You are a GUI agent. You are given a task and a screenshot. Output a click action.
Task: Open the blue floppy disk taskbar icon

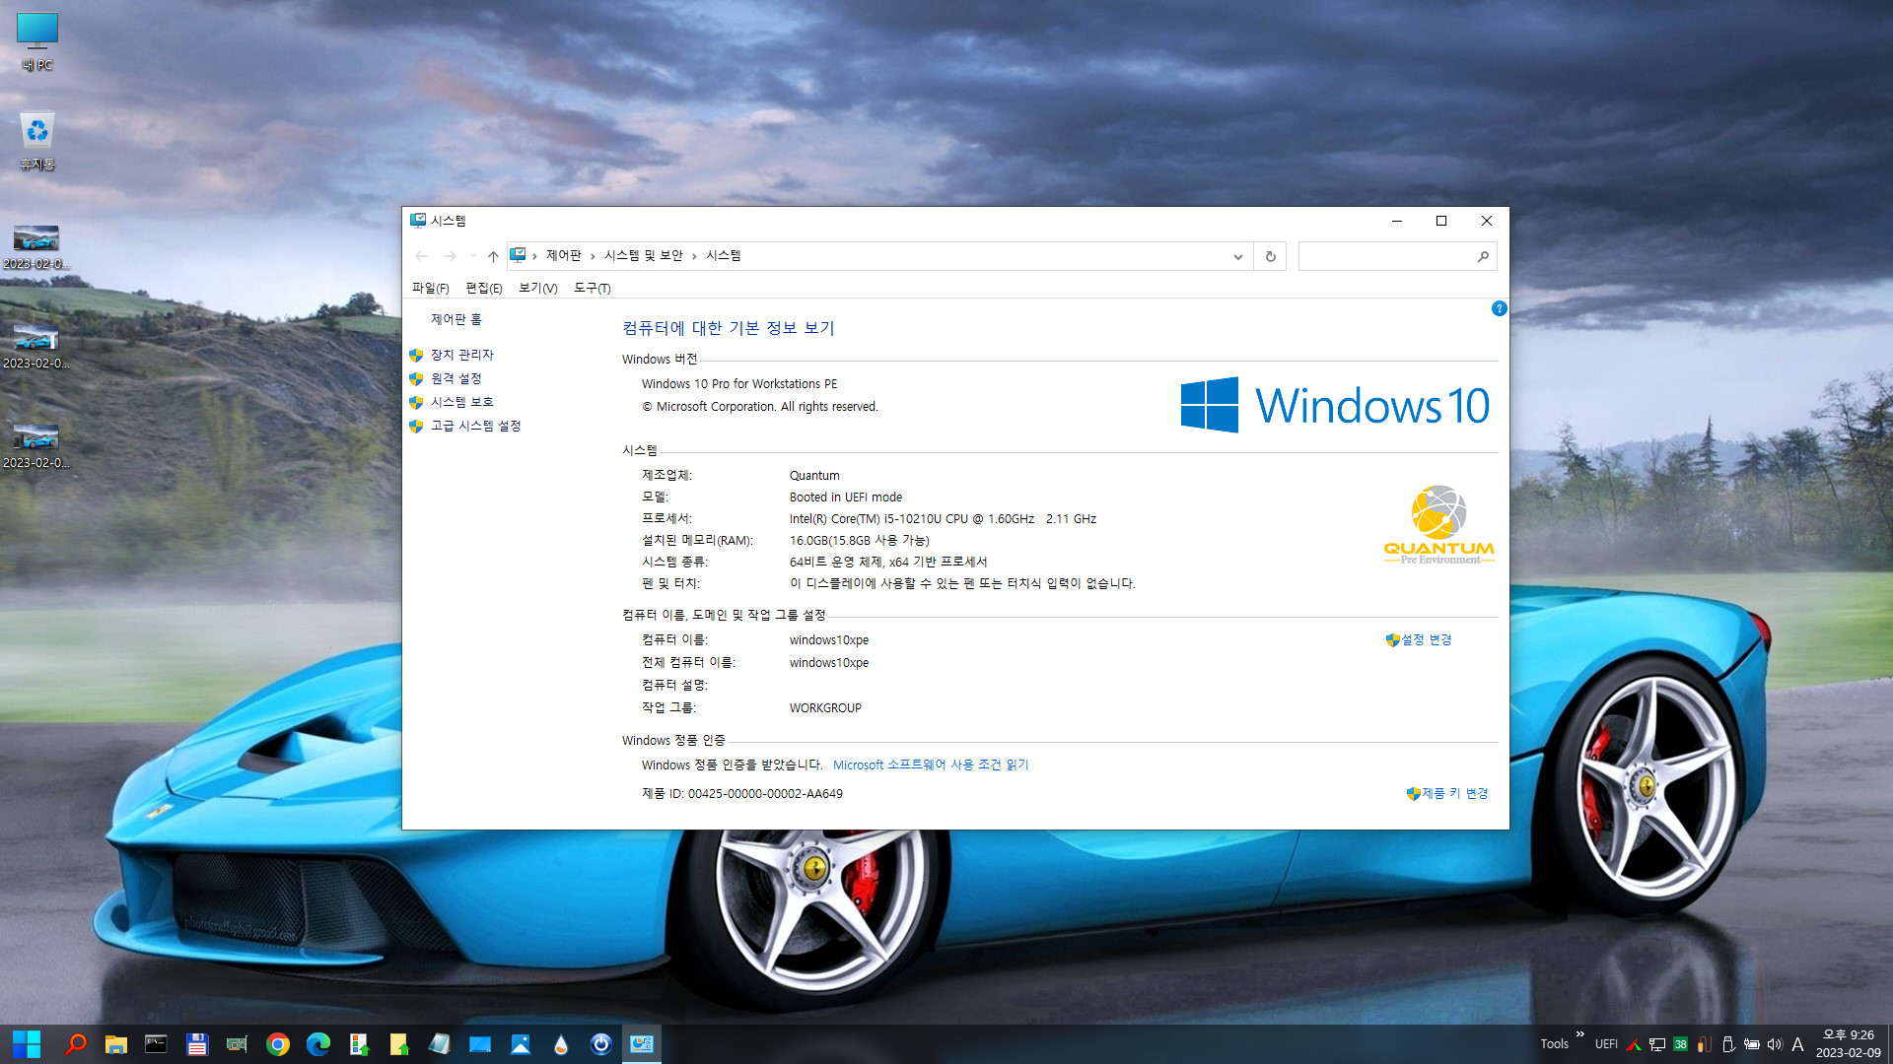(x=197, y=1044)
